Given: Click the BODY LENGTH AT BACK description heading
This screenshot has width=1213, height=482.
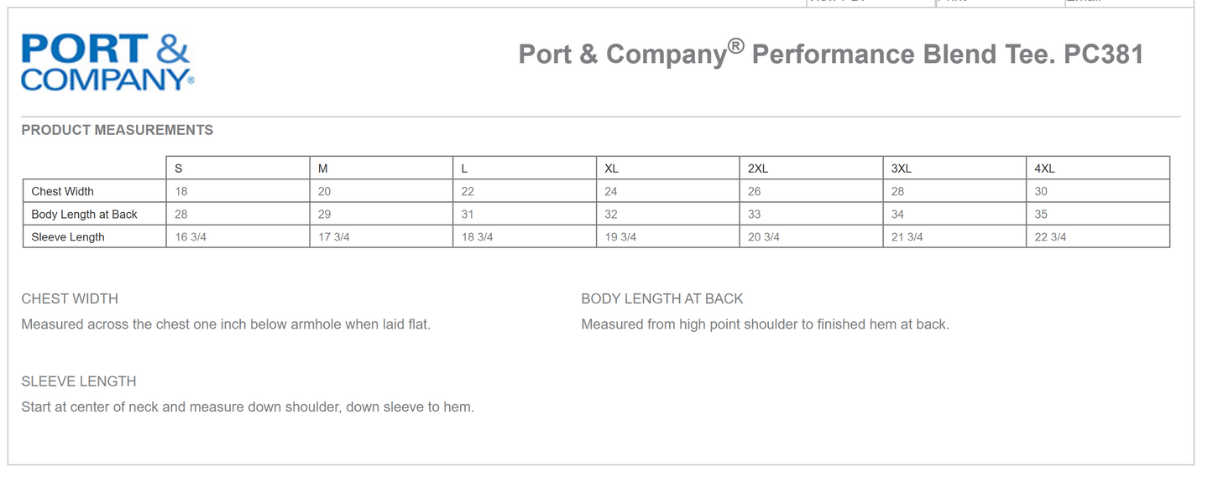Looking at the screenshot, I should coord(662,298).
